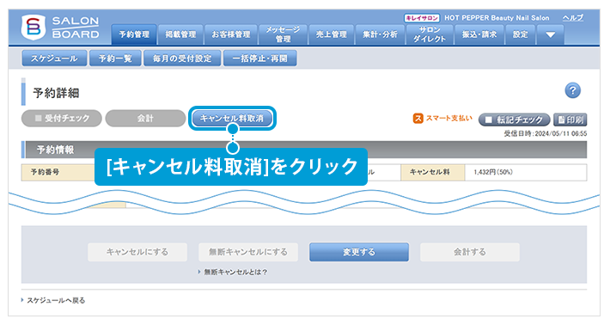
Task: Click the キャンセルにする button
Action: (137, 252)
